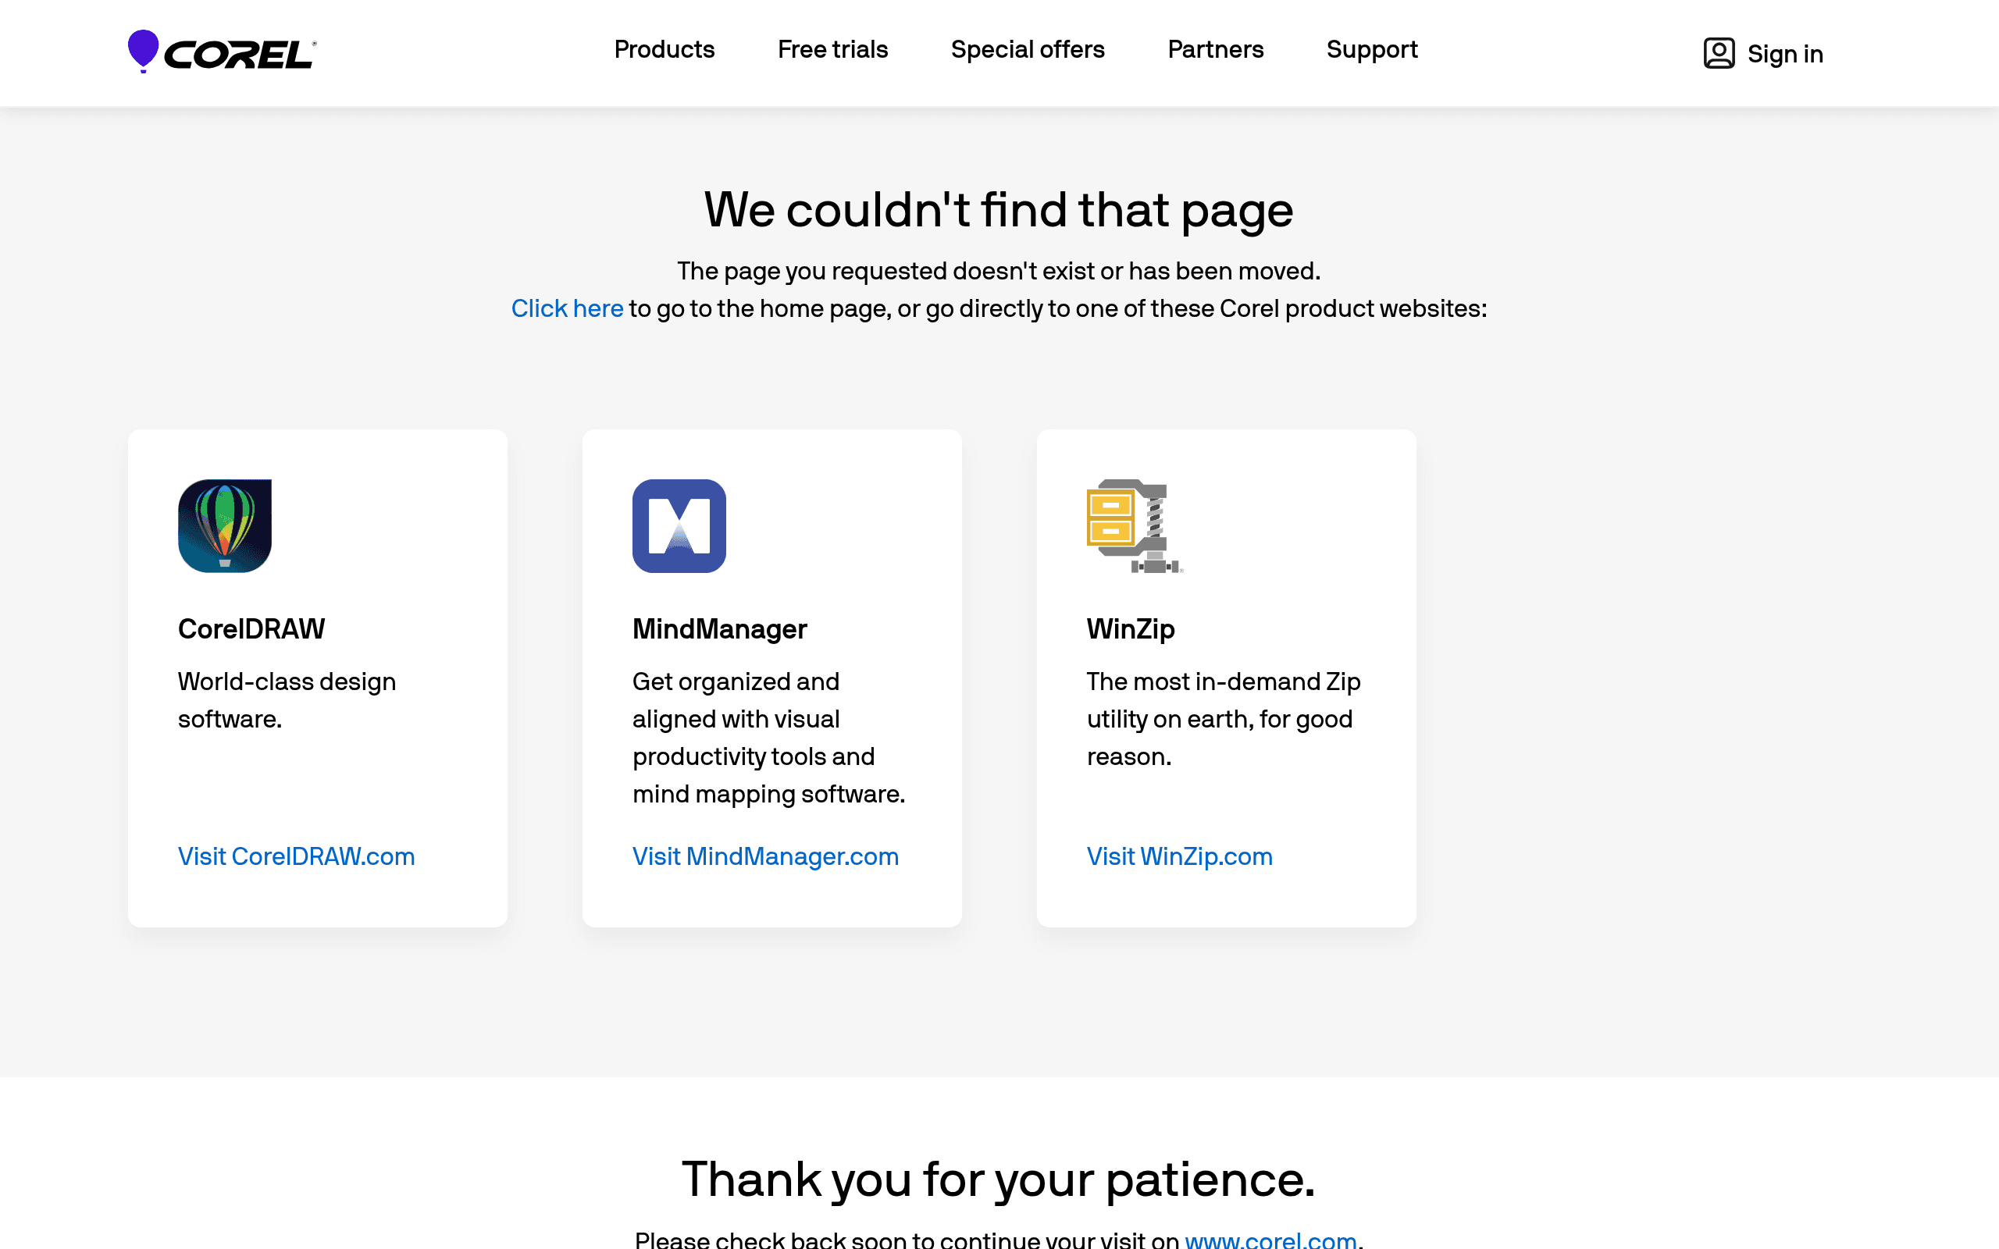Click the Sign in link
The width and height of the screenshot is (1999, 1249).
pos(1785,55)
